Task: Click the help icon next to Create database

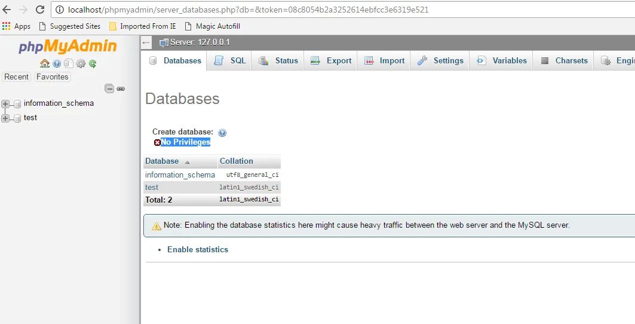Action: click(222, 133)
